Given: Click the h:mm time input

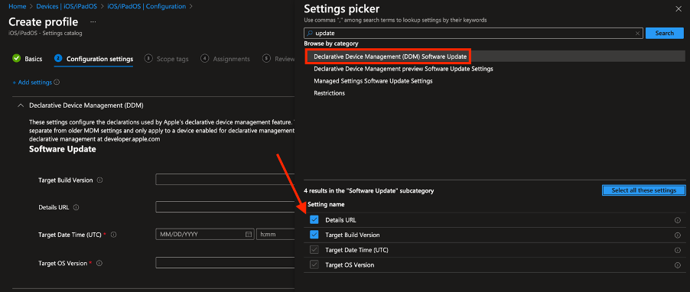Looking at the screenshot, I should tap(275, 235).
